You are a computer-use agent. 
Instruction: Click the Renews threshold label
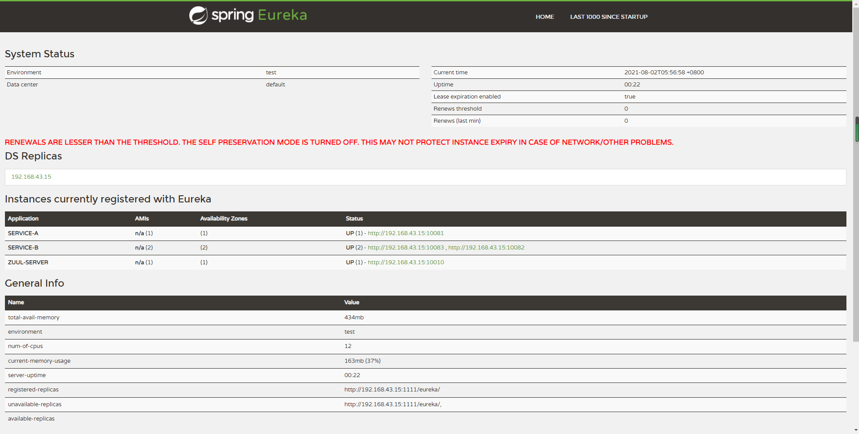tap(458, 109)
